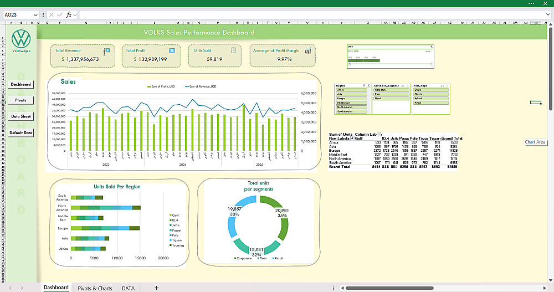Viewport: 554px width, 292px height.
Task: Click the Date timeline horizontal scroll track
Action: 391,64
